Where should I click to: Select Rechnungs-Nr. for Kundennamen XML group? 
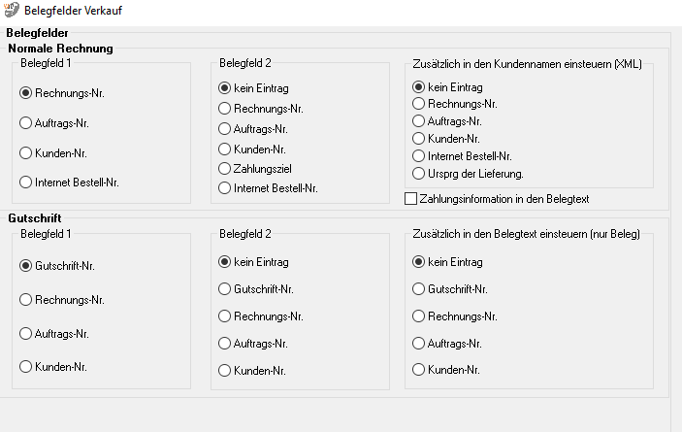pyautogui.click(x=419, y=104)
